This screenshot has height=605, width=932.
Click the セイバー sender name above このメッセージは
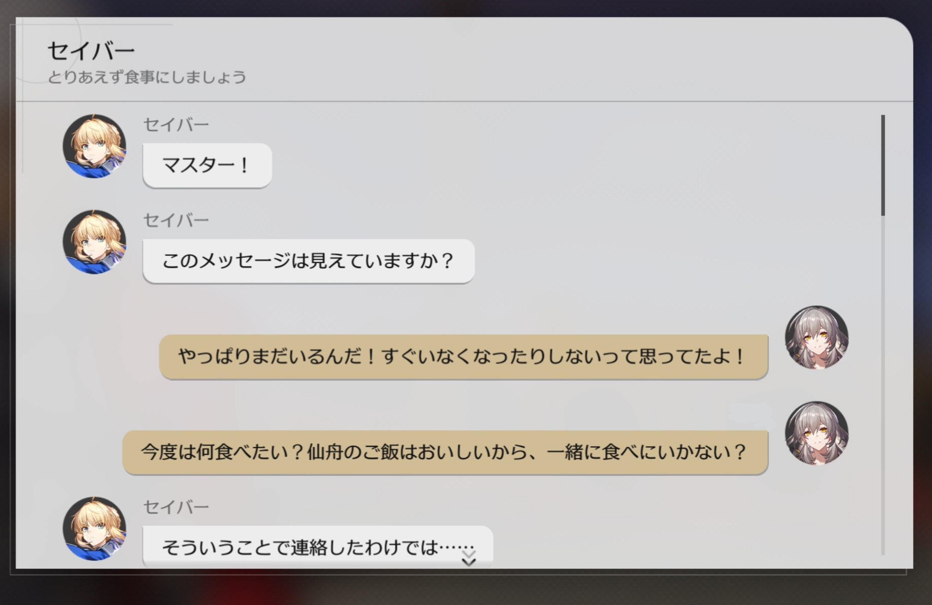tap(176, 220)
